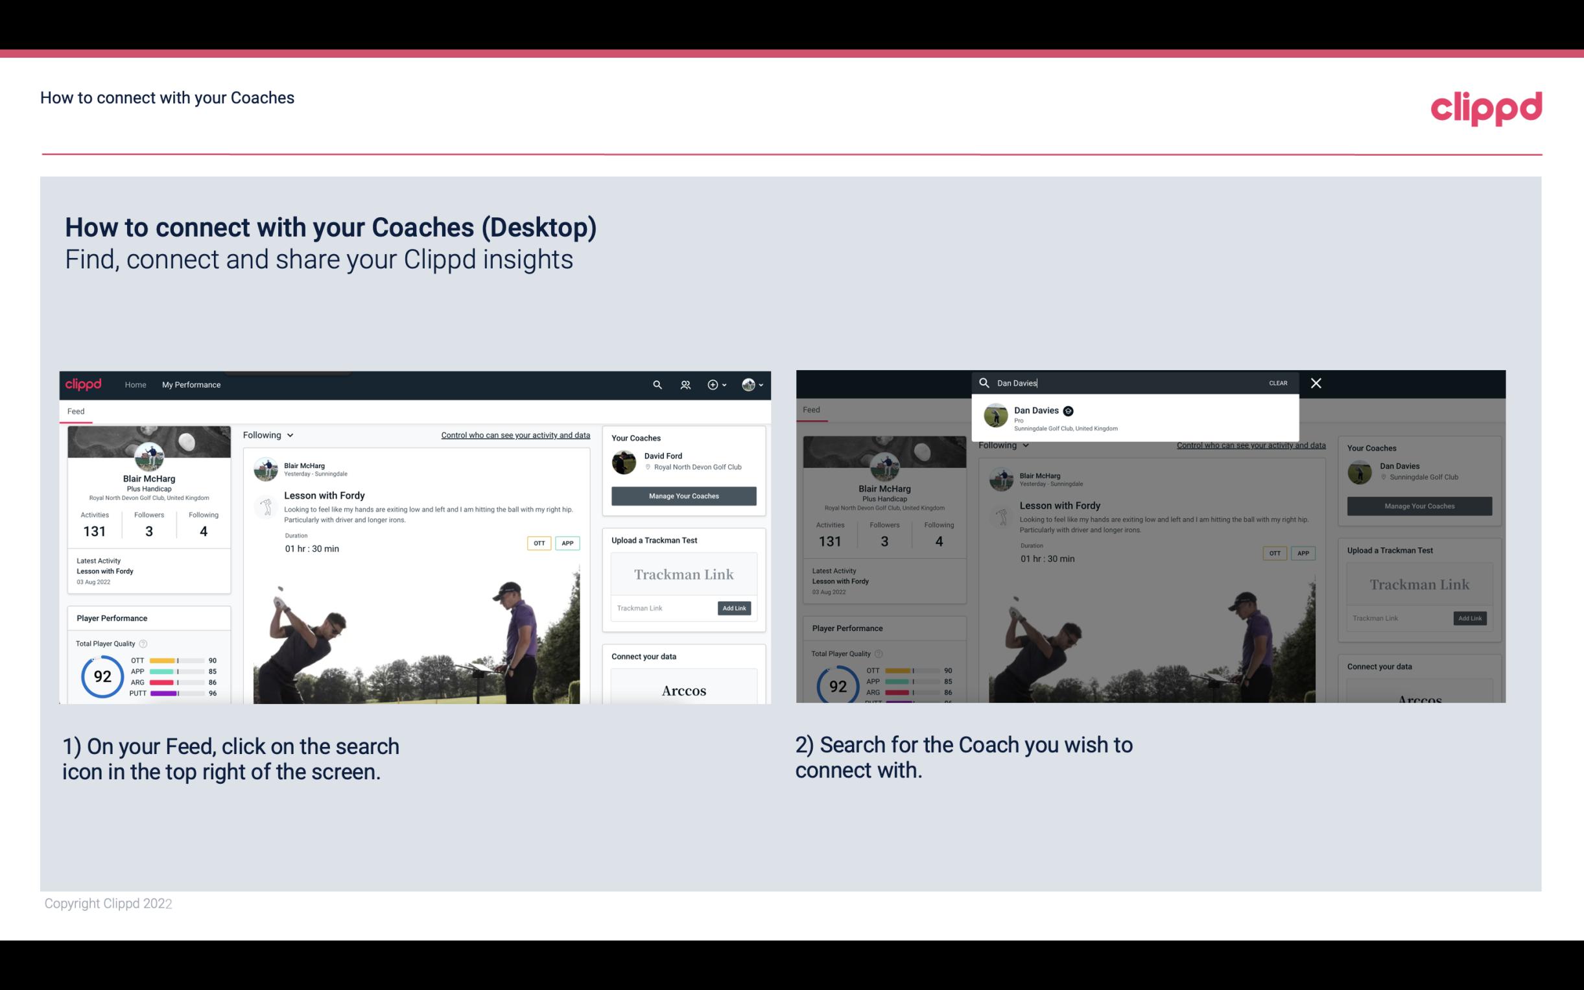Click the Manage Your Coaches button
The image size is (1584, 990).
tap(683, 495)
